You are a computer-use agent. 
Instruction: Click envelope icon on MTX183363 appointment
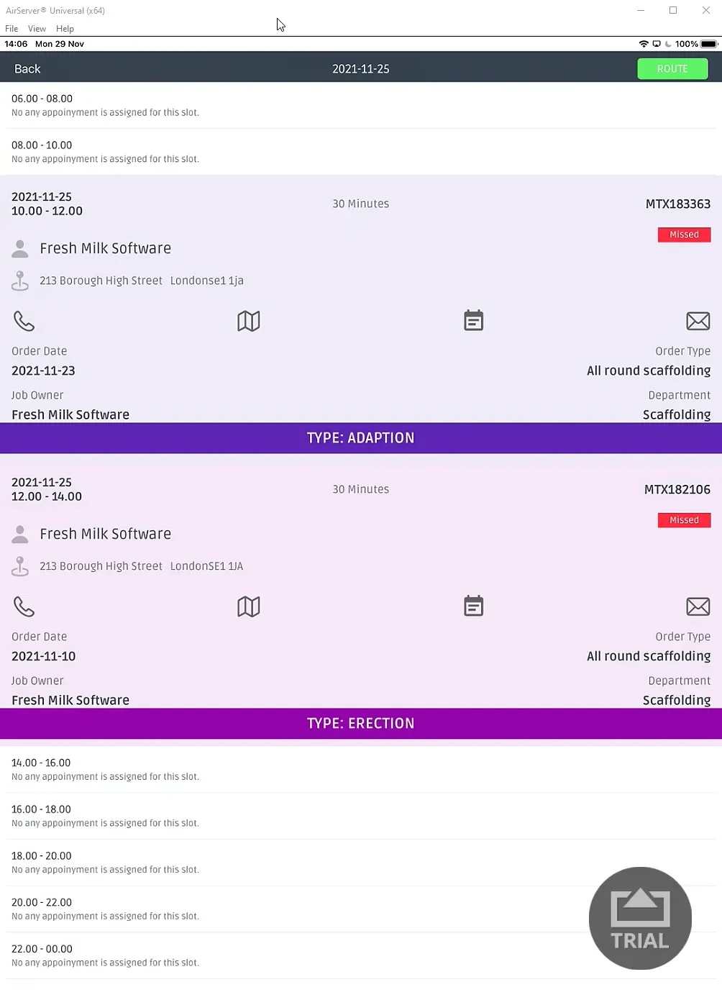click(698, 321)
